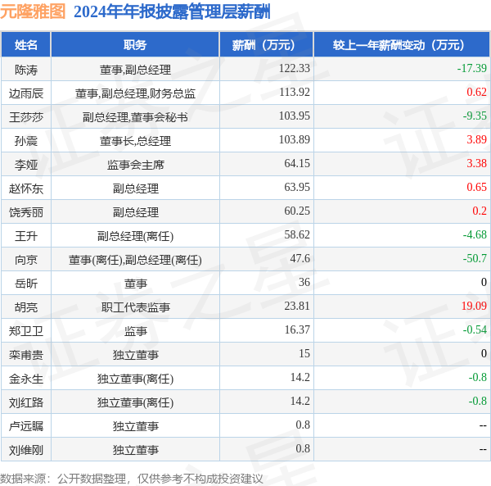Click the salary value 47.6
Screen dimensions: 491x486
(300, 259)
